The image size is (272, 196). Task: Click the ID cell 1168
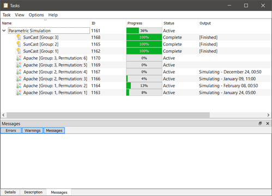coord(95,38)
